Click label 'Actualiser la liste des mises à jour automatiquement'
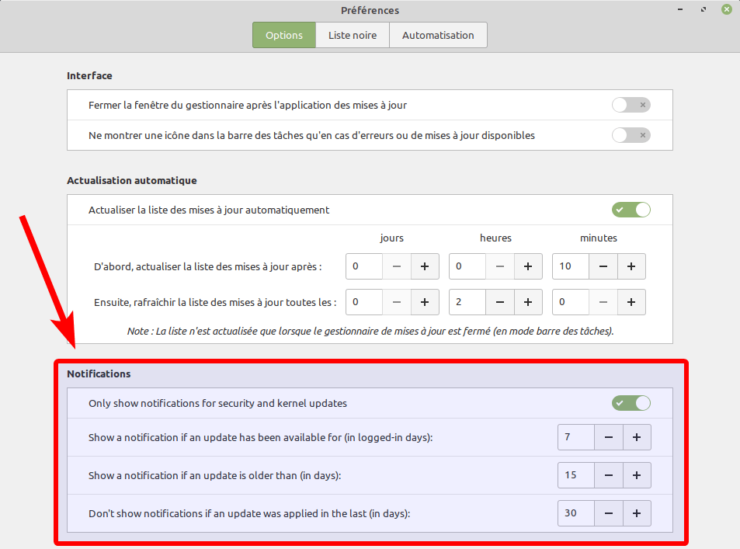740x549 pixels. coord(209,210)
